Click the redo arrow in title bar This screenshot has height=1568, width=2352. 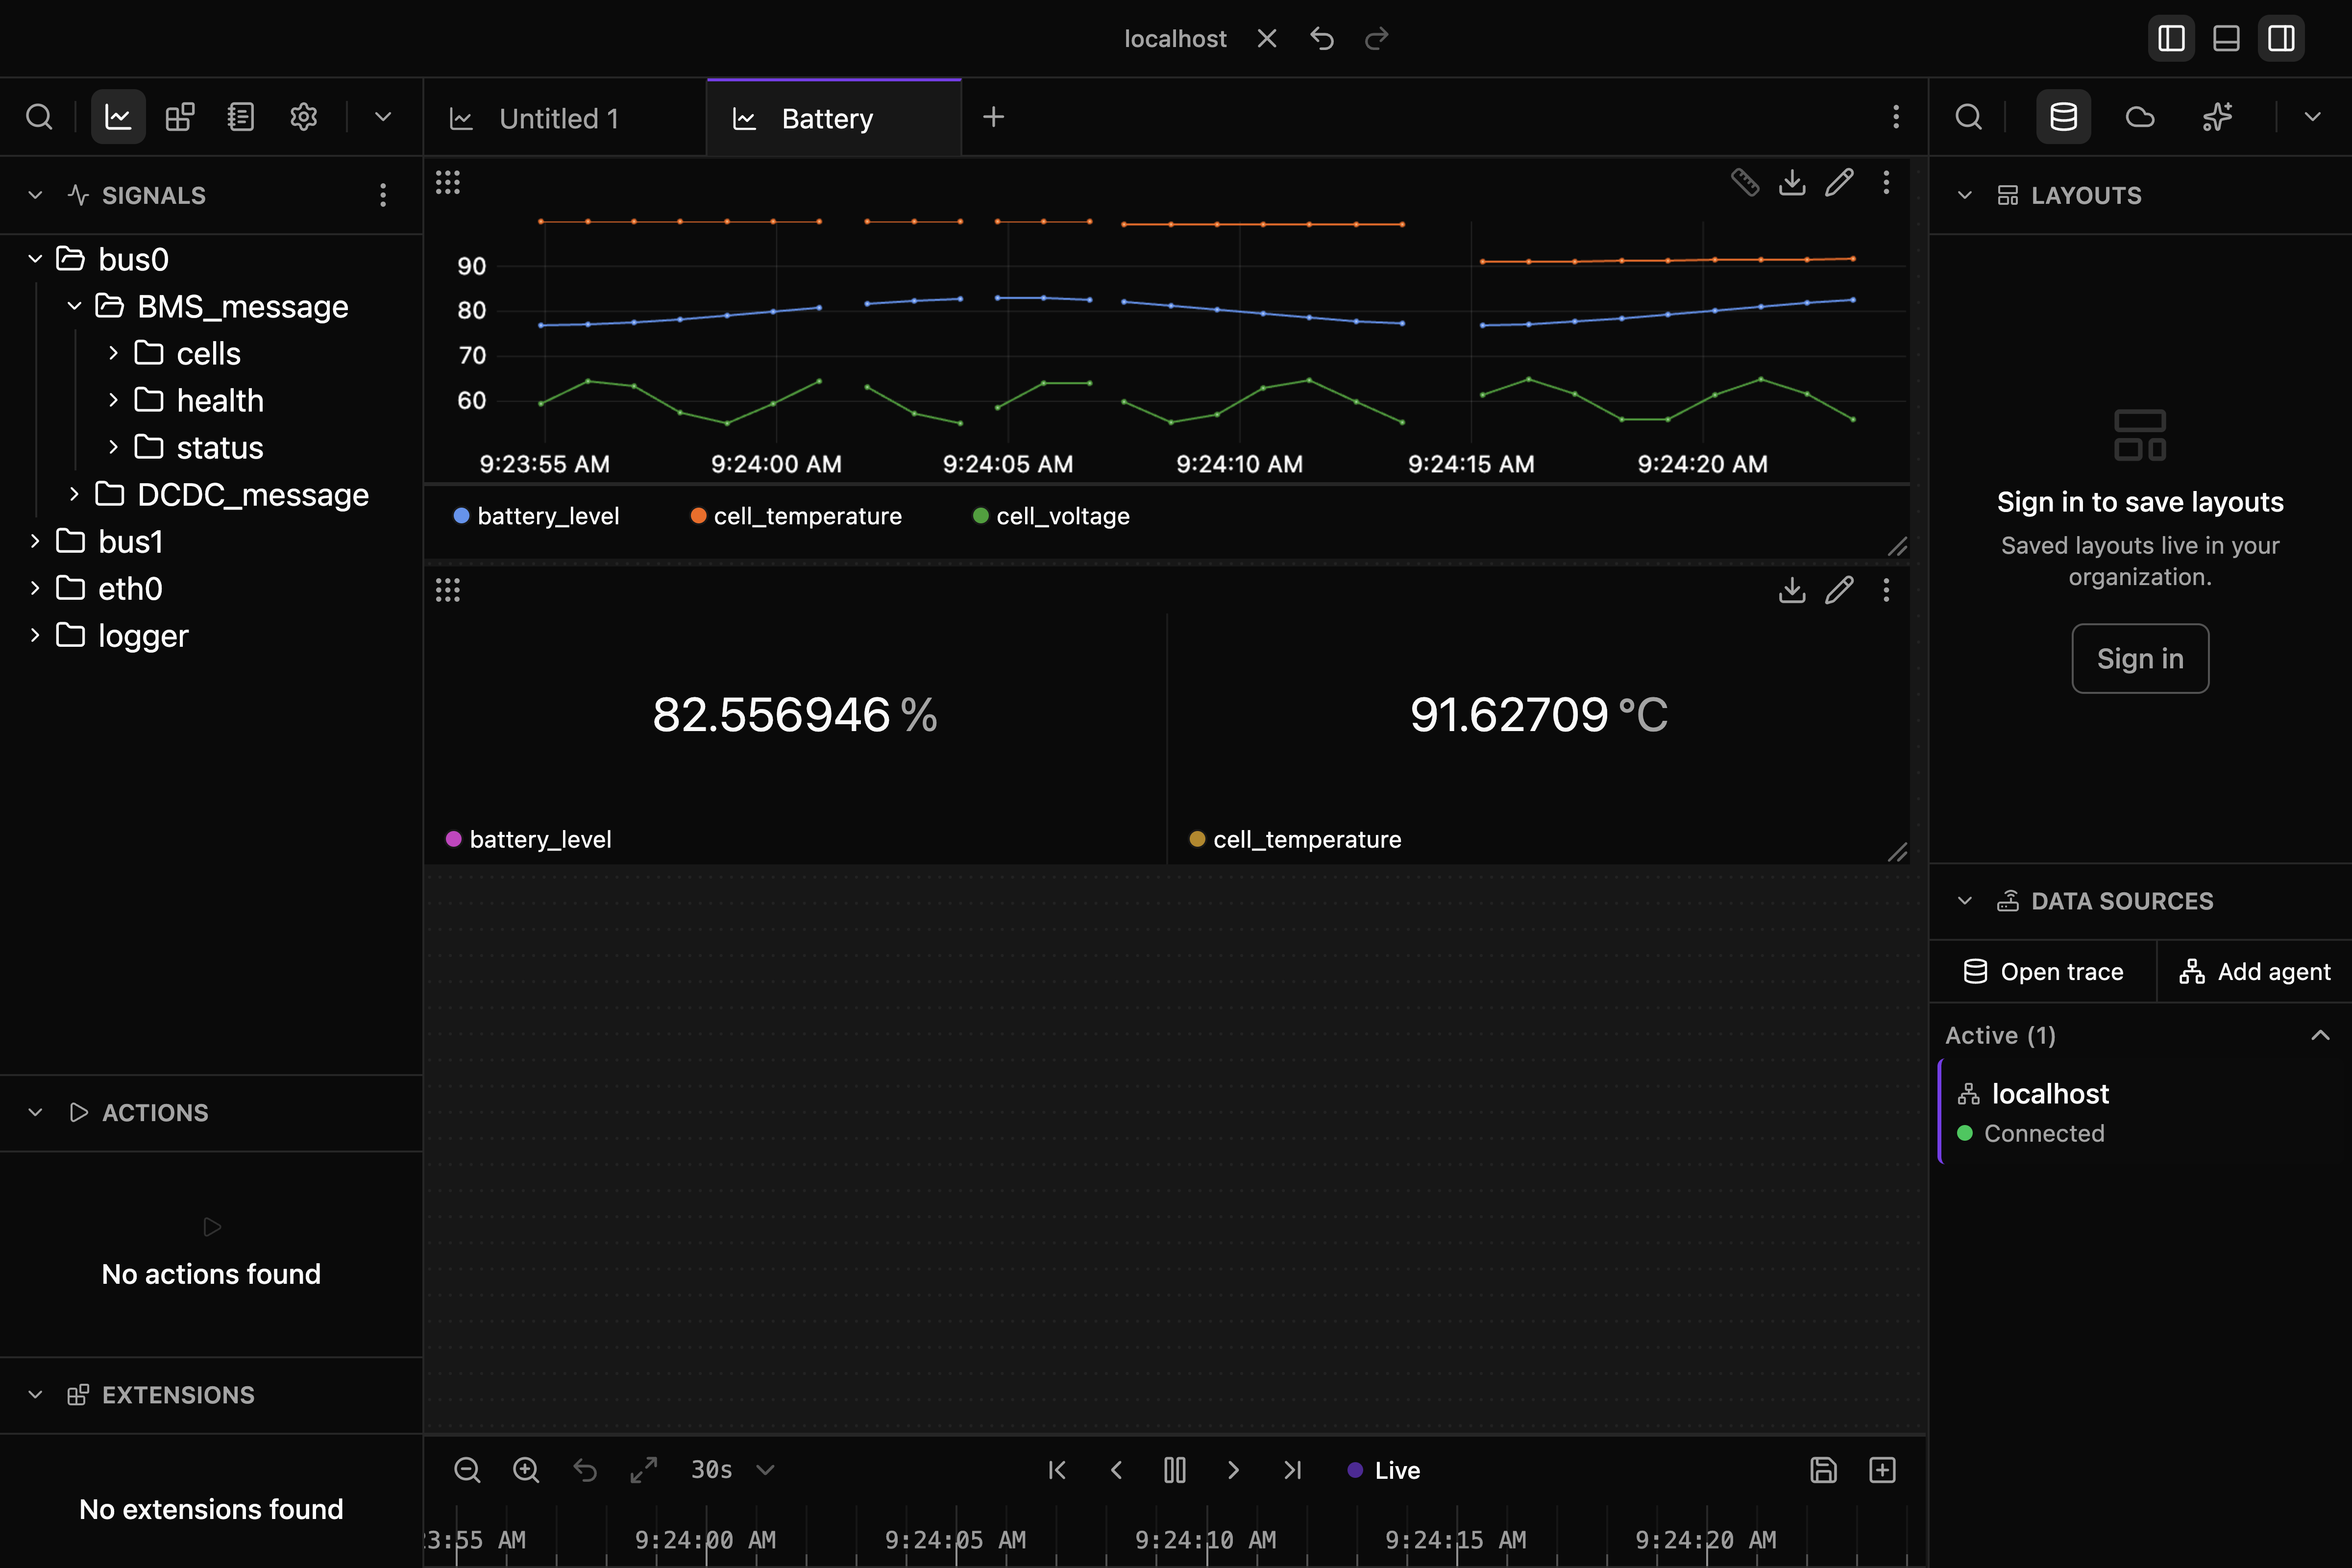[1377, 39]
